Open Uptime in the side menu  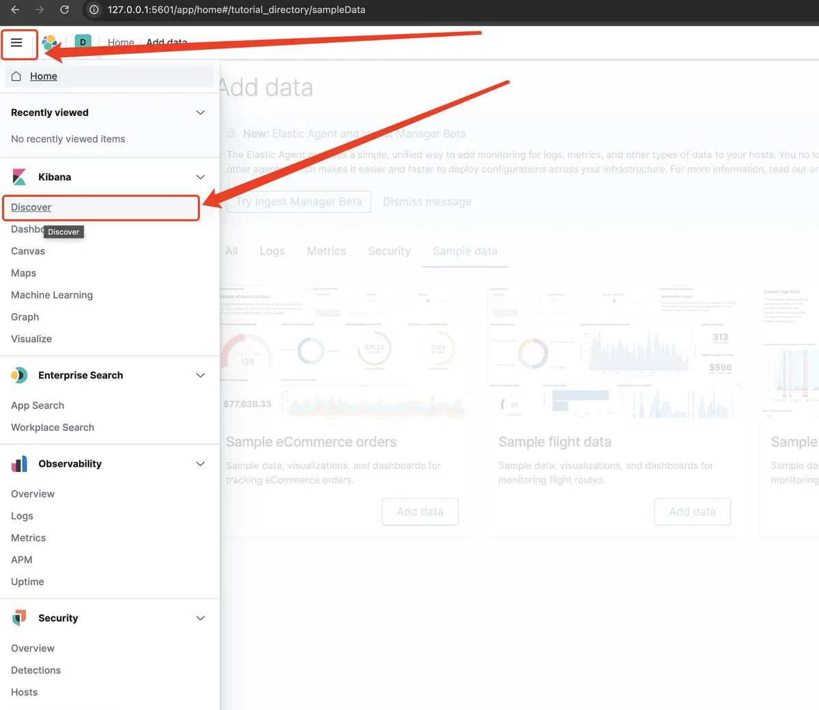(27, 581)
